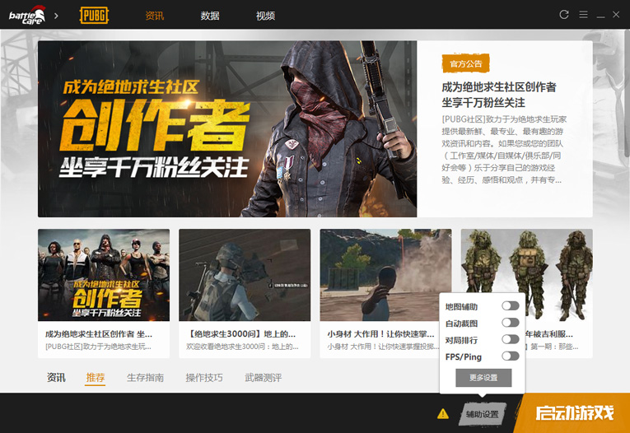The image size is (630, 433).
Task: Click card title 小身材 大作用！让你快速掌...
Action: 381,333
